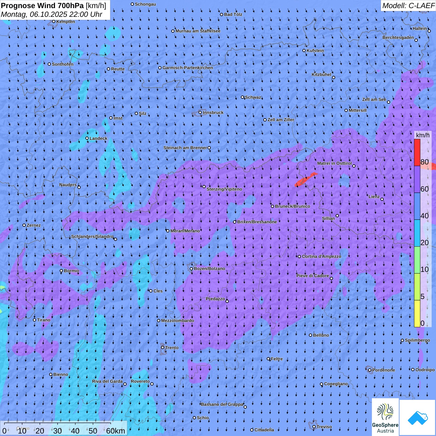This screenshot has height=436, width=436.
Task: Click the Steinach am Brenner label
Action: [185, 148]
